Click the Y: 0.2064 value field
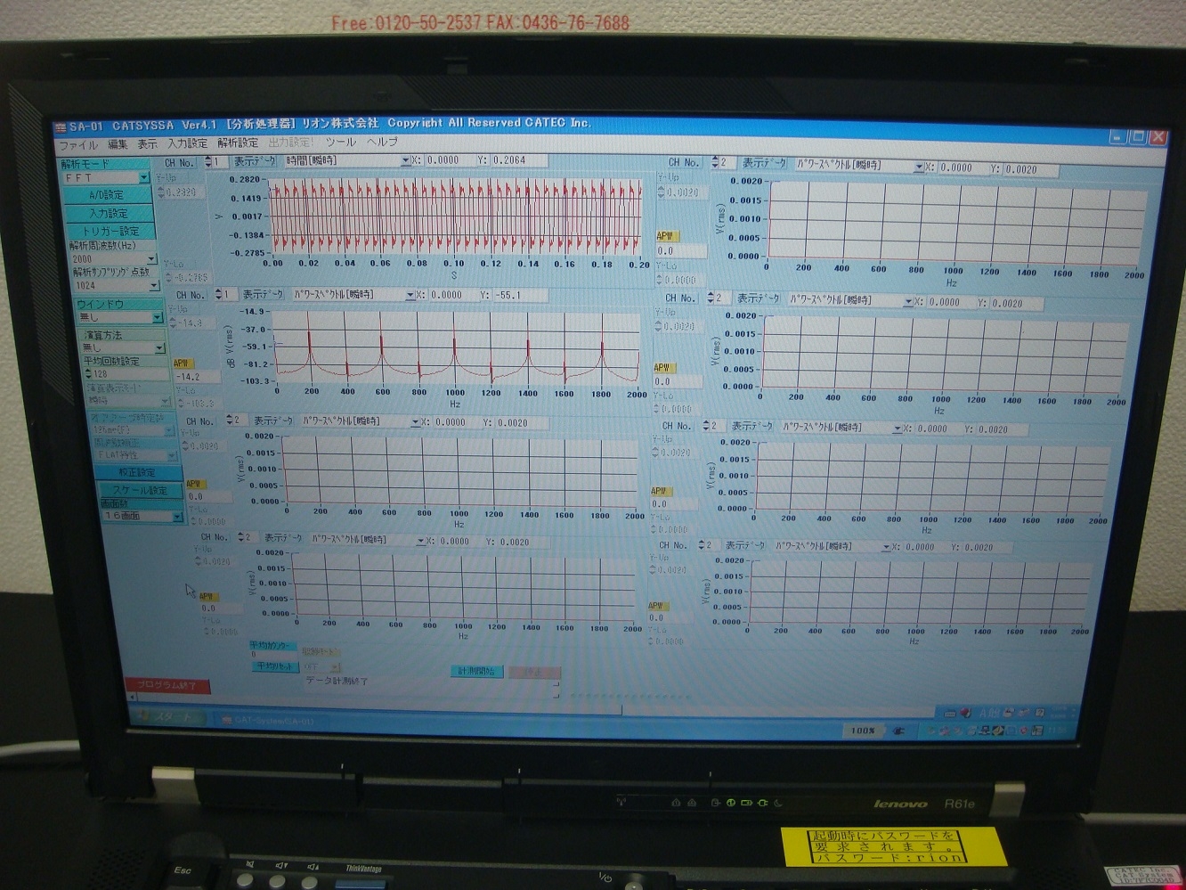Image resolution: width=1186 pixels, height=890 pixels. [519, 160]
